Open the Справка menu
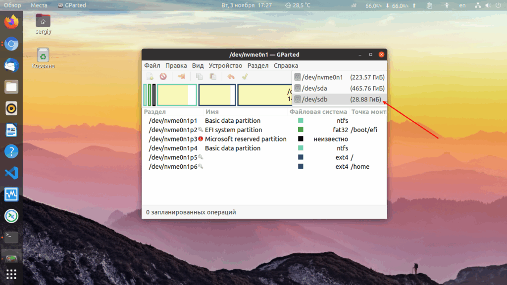The height and width of the screenshot is (285, 507). point(286,66)
